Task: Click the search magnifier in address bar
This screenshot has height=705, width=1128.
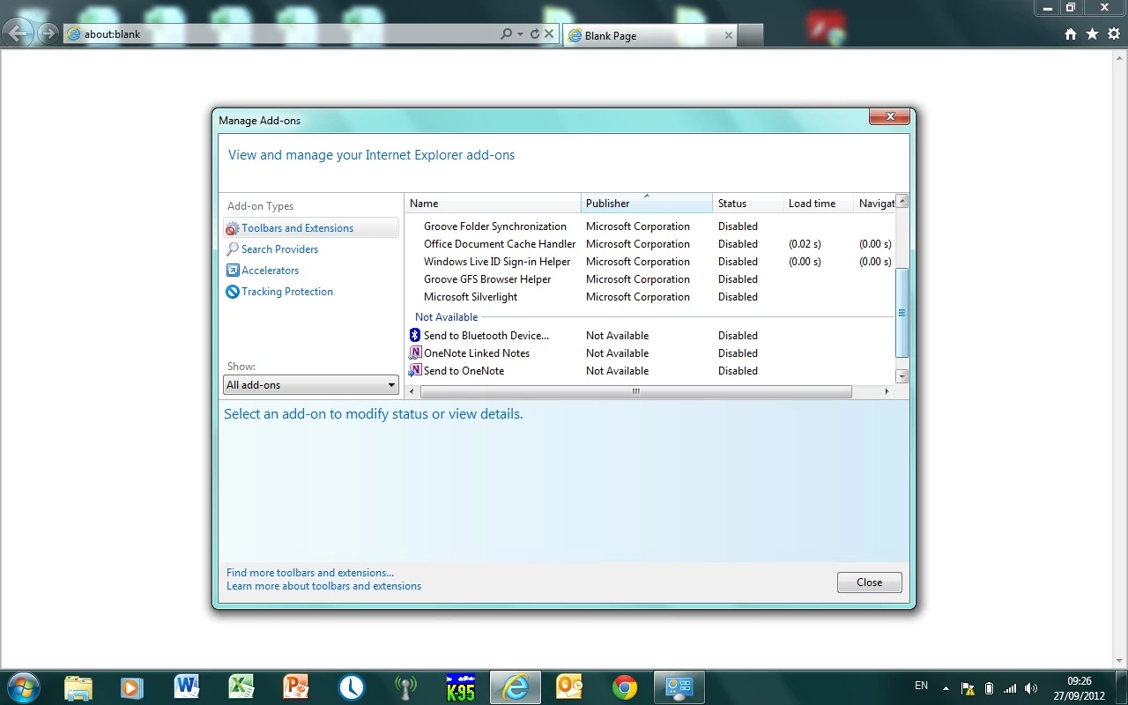Action: (506, 34)
